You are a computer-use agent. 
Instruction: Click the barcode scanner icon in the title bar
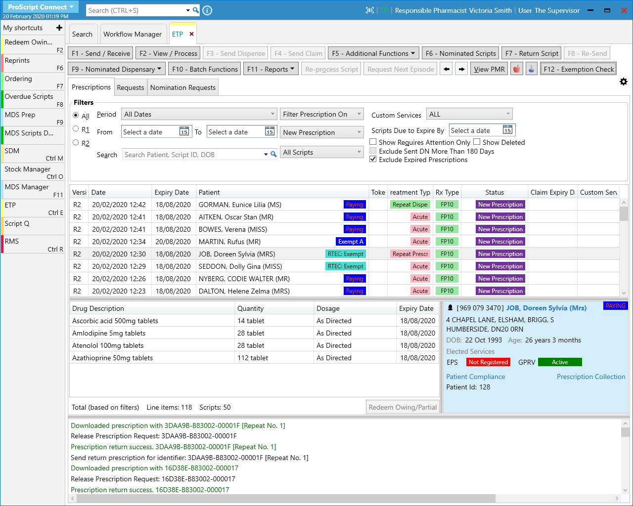[370, 10]
